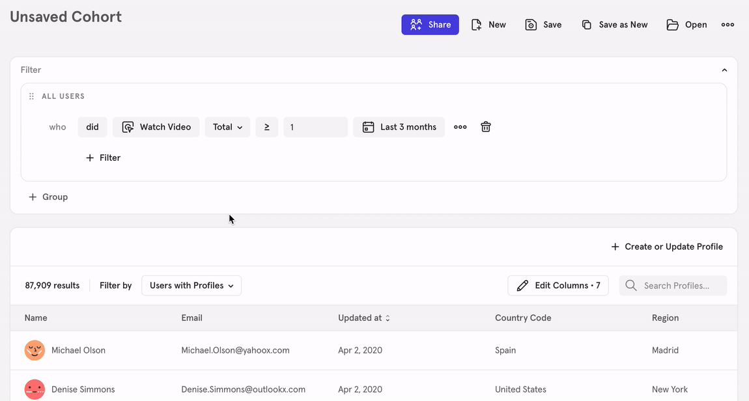Open an existing cohort with Open
Viewport: 749px width, 401px height.
(686, 25)
